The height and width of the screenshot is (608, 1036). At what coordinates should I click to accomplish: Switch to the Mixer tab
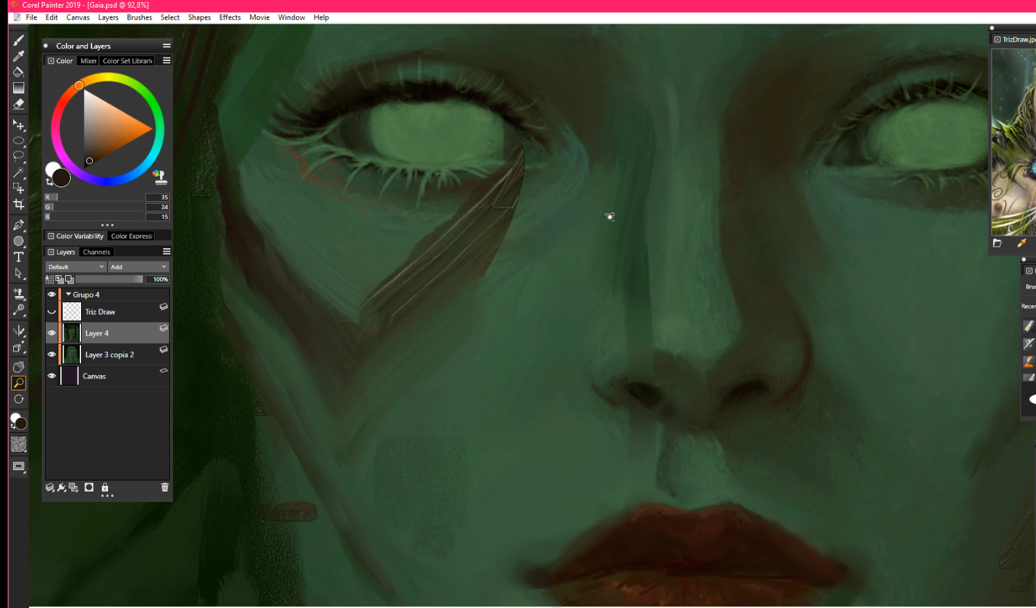coord(88,61)
